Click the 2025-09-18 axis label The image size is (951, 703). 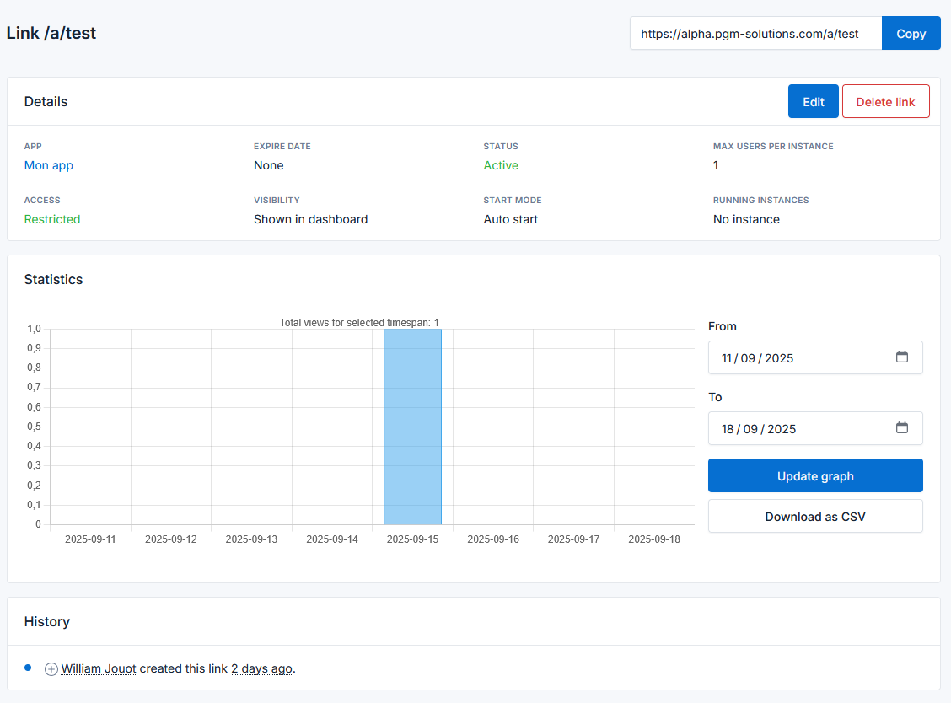pos(654,539)
